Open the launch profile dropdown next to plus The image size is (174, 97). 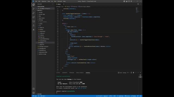129,73
